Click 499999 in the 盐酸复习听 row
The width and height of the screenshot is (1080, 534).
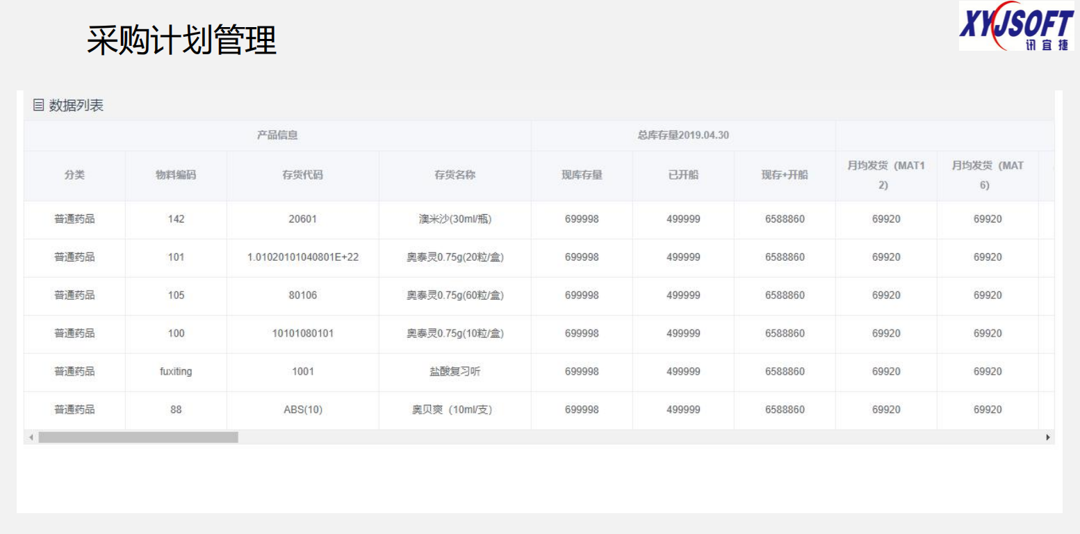683,372
